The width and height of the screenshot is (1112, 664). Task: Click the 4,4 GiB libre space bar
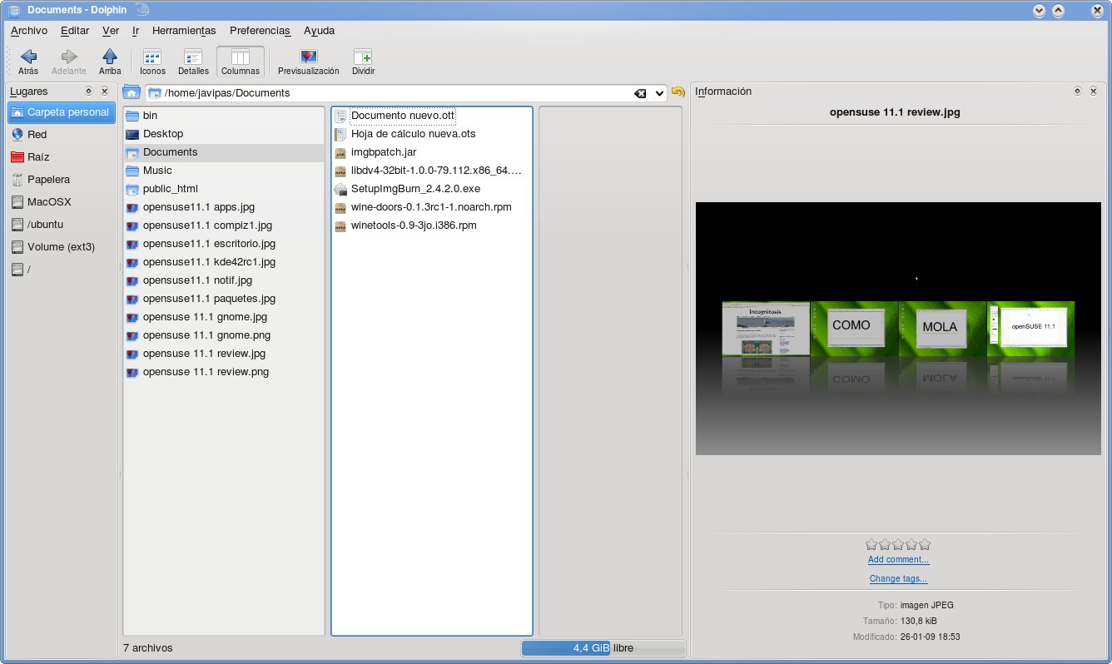click(603, 648)
